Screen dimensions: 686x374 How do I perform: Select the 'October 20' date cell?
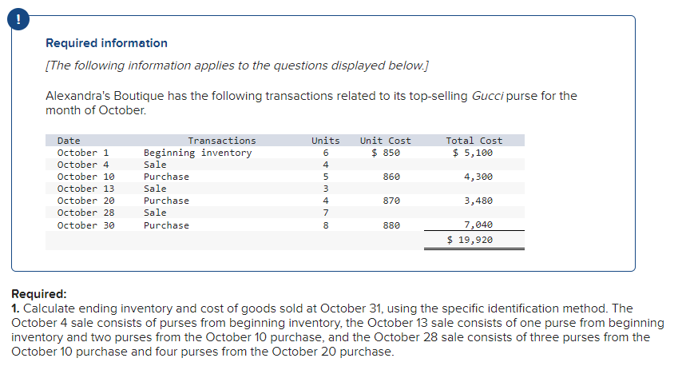[85, 201]
